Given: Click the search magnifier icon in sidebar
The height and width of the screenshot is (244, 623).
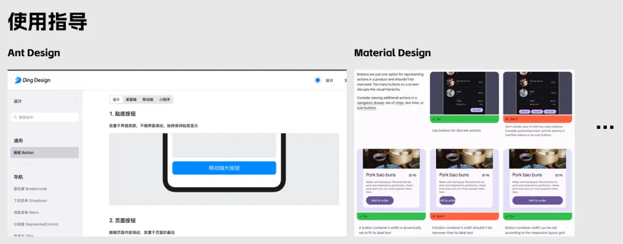Looking at the screenshot, I should tap(15, 117).
